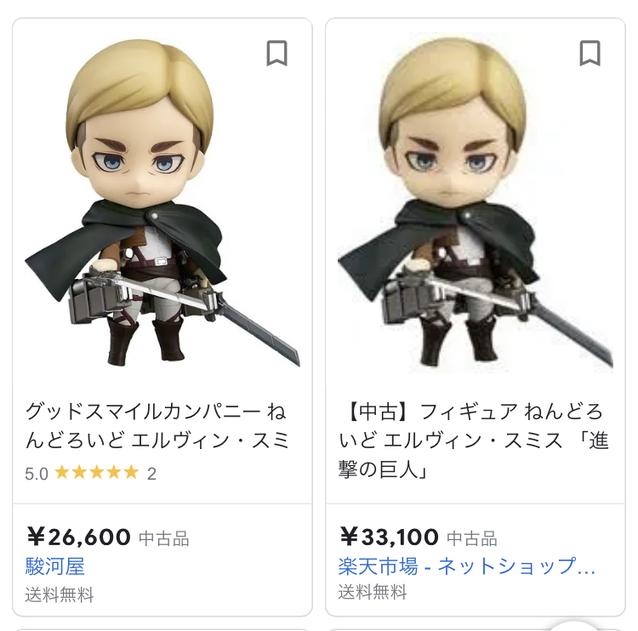Viewport: 638px width, 631px height.
Task: Click the ¥33,100 price
Action: (389, 537)
